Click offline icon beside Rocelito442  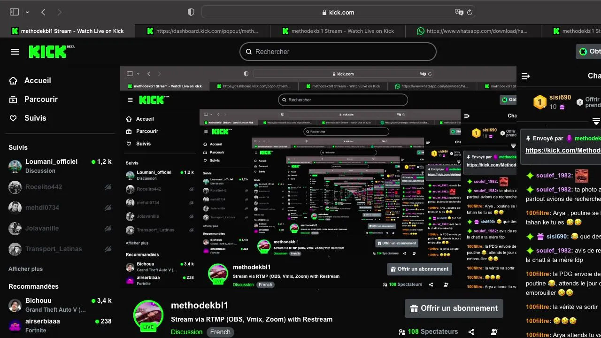pyautogui.click(x=108, y=187)
